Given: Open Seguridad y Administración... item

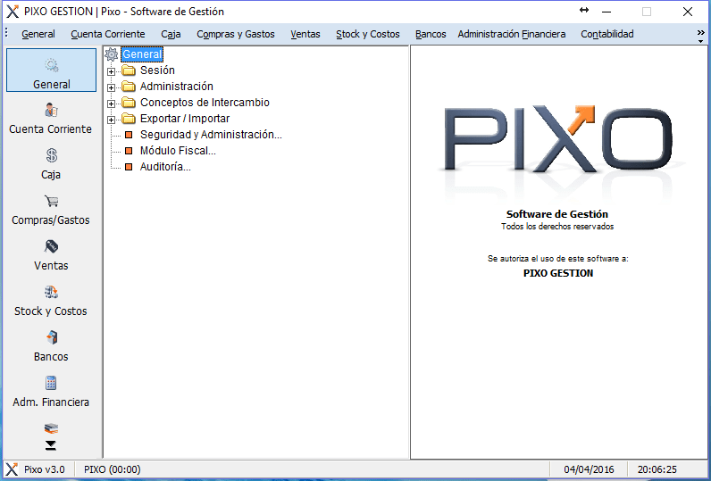Looking at the screenshot, I should click(211, 135).
